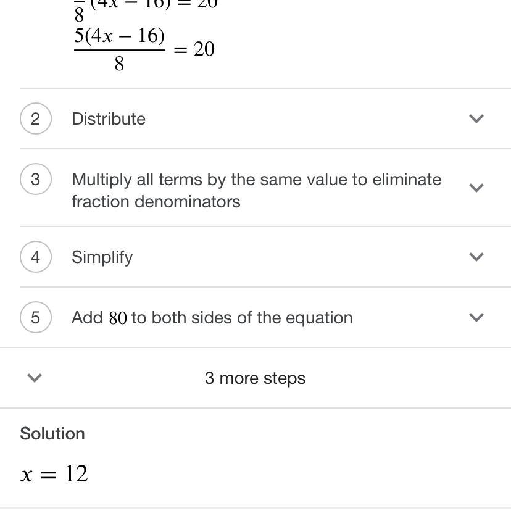This screenshot has width=511, height=511.
Task: Click the circled step number 2
Action: coord(35,118)
